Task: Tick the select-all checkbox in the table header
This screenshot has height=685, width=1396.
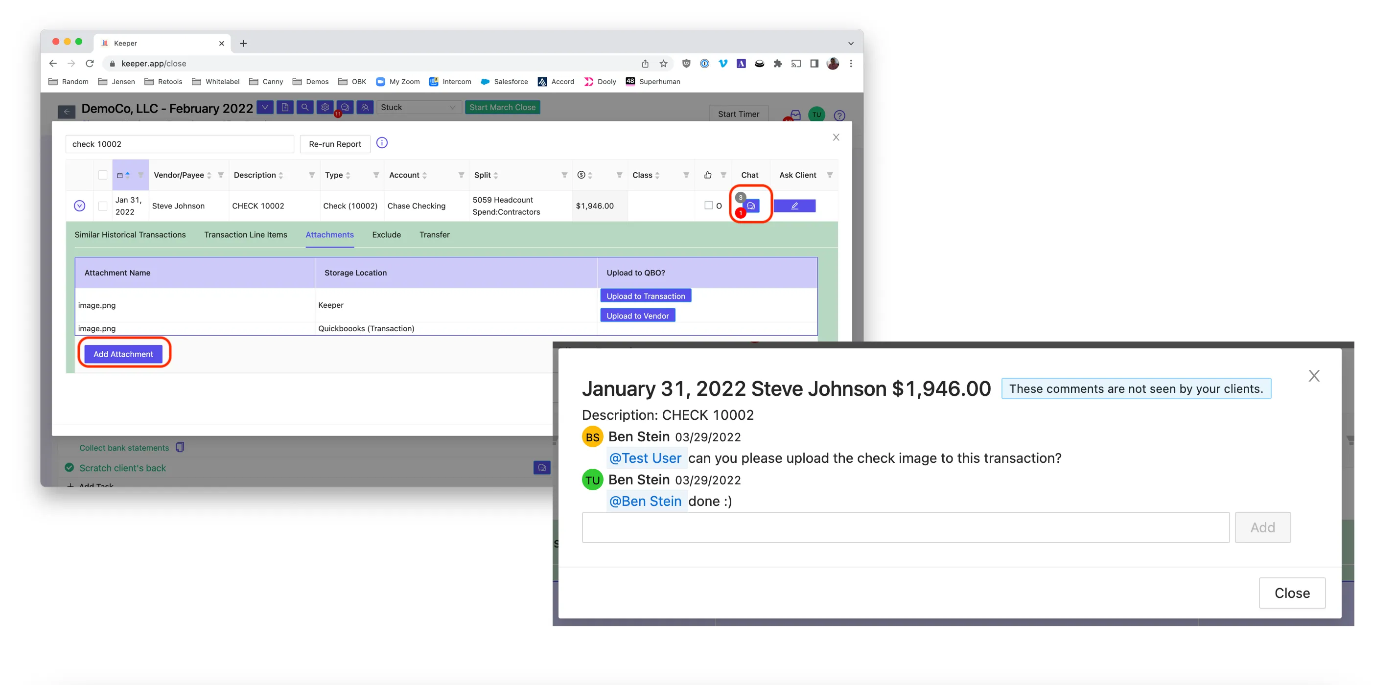Action: [102, 175]
